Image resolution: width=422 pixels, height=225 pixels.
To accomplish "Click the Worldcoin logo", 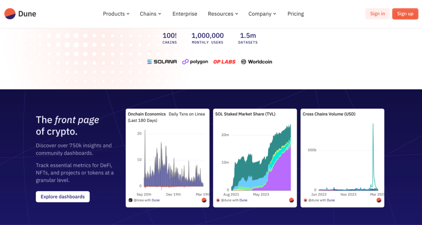I will pyautogui.click(x=257, y=62).
